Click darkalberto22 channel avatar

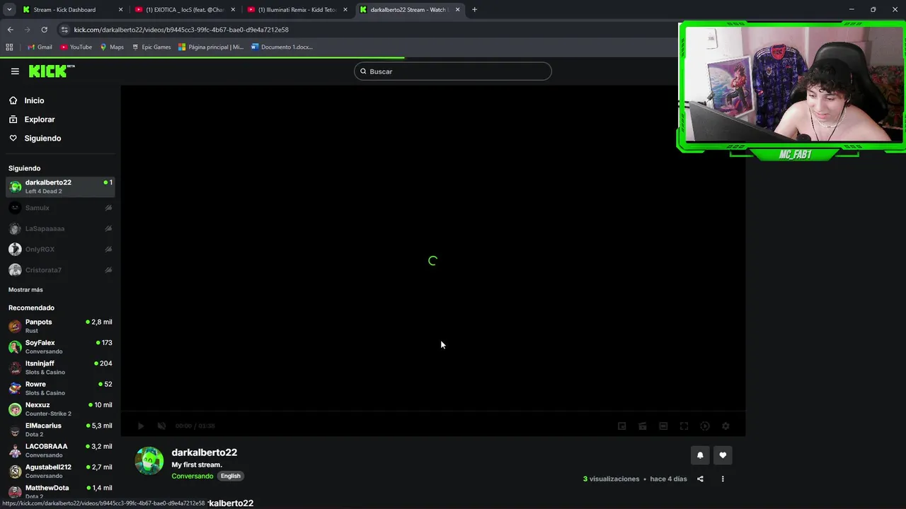[x=149, y=461]
